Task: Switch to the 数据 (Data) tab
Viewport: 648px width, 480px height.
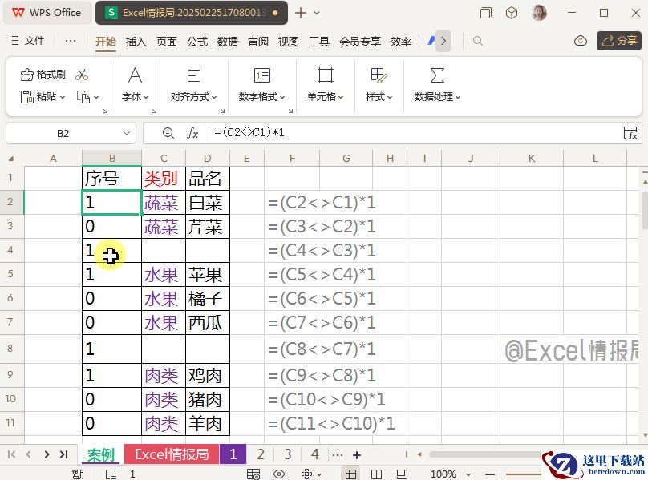Action: [228, 42]
